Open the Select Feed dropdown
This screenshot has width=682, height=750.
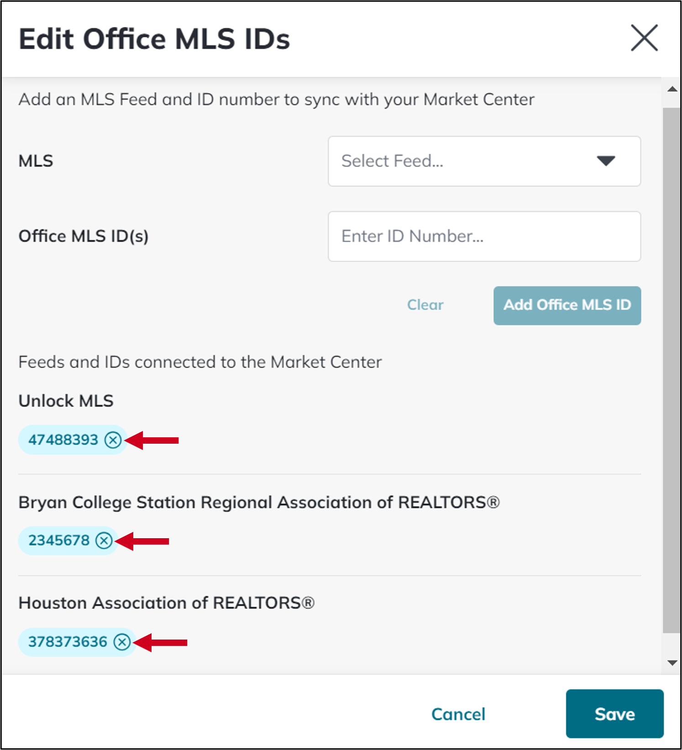coord(484,161)
